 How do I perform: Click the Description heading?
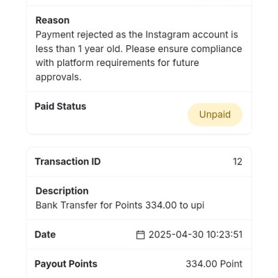click(62, 191)
